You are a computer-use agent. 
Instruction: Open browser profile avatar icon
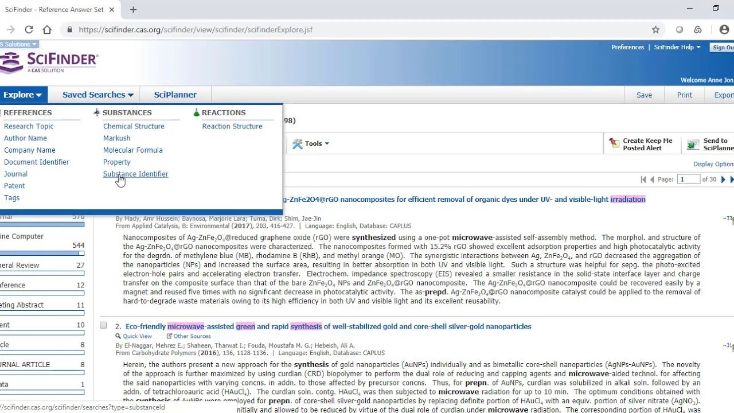724,30
